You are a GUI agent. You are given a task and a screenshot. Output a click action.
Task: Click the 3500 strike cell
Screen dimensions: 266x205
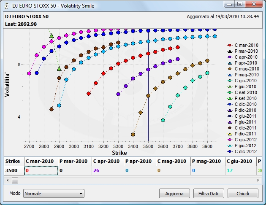pos(14,170)
